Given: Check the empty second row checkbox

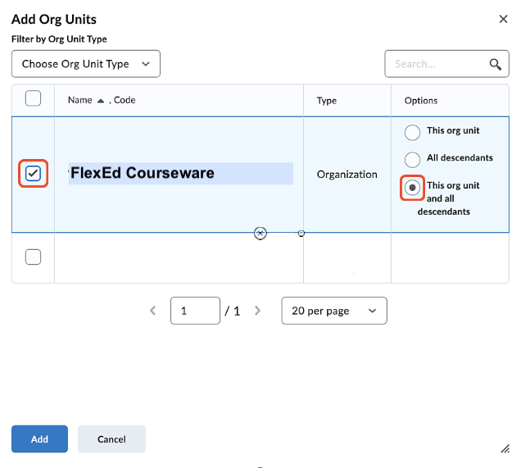Looking at the screenshot, I should (x=33, y=257).
